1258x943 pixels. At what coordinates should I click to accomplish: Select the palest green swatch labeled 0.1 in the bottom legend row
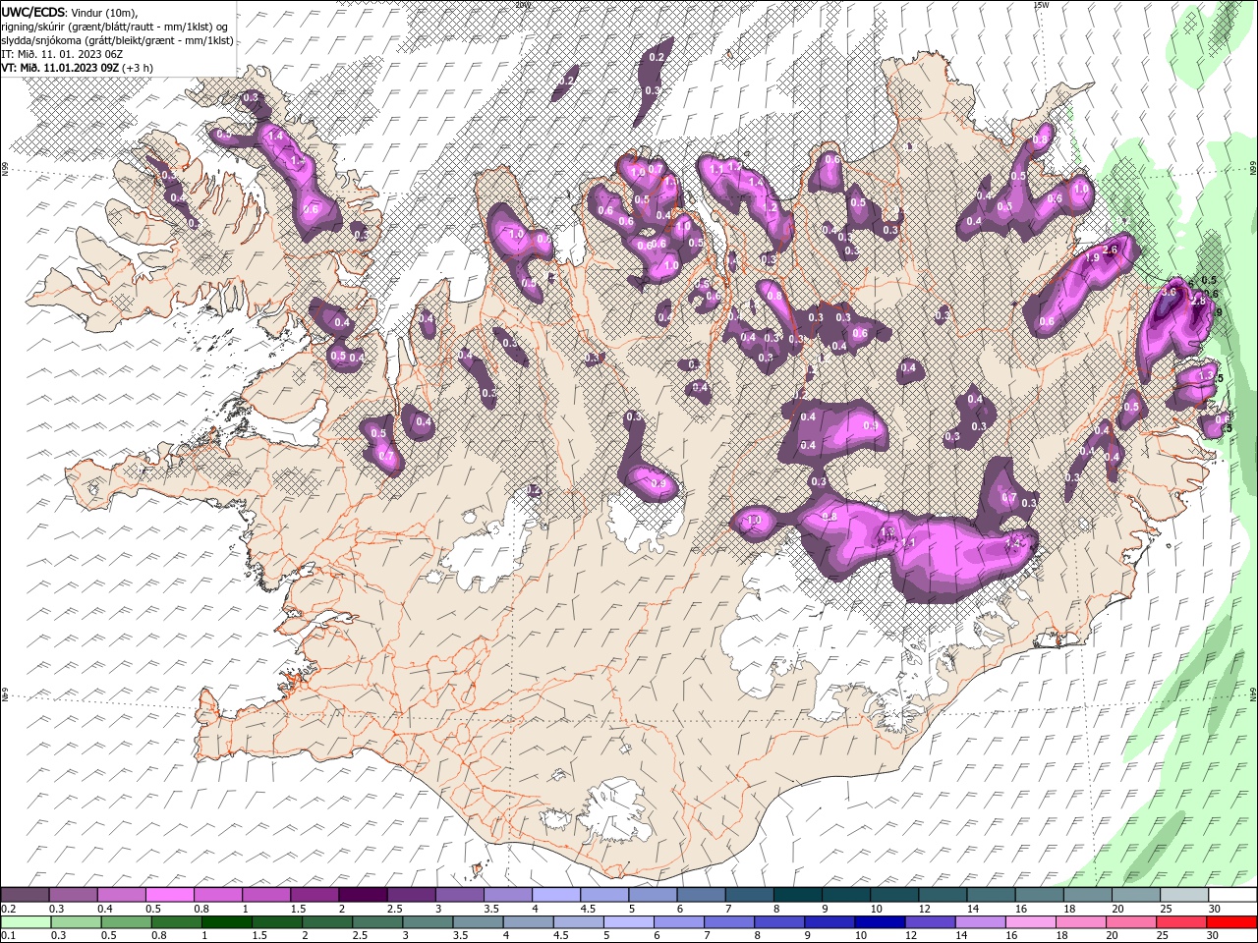point(27,921)
